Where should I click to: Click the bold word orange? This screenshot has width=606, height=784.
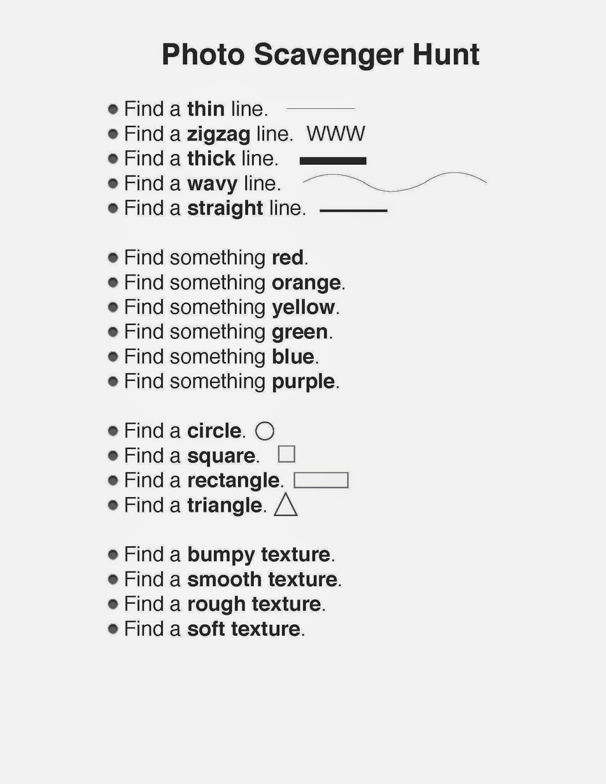306,283
